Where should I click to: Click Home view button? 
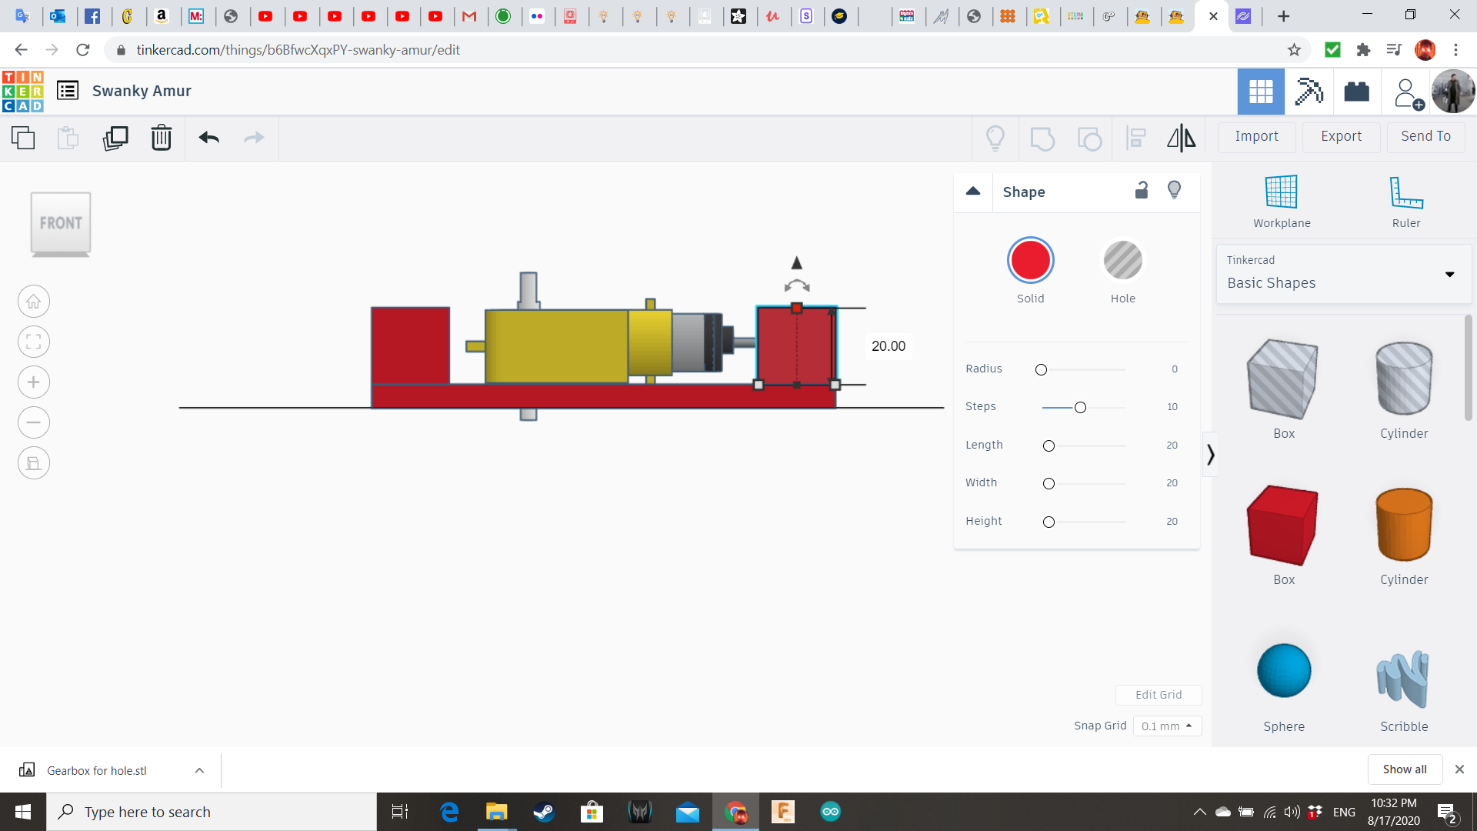34,302
